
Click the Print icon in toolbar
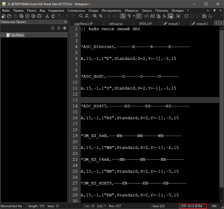point(39,16)
